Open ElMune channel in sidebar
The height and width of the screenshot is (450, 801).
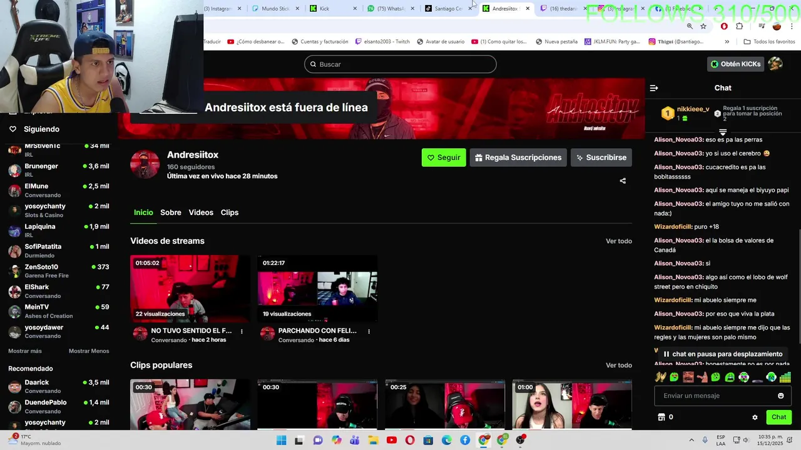pos(59,191)
